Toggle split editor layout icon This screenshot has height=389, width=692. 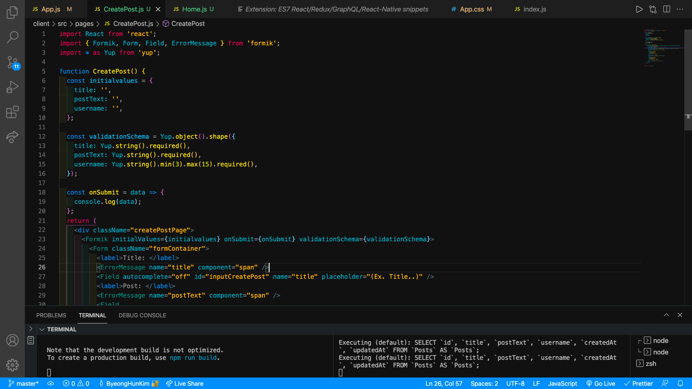pyautogui.click(x=666, y=9)
